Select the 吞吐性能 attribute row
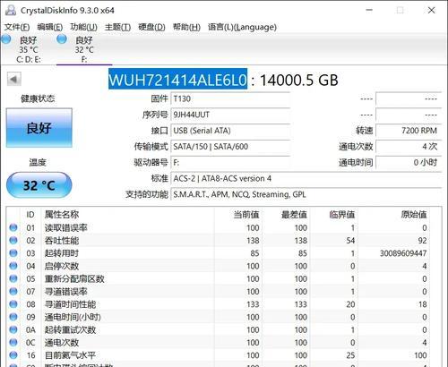 pyautogui.click(x=218, y=241)
